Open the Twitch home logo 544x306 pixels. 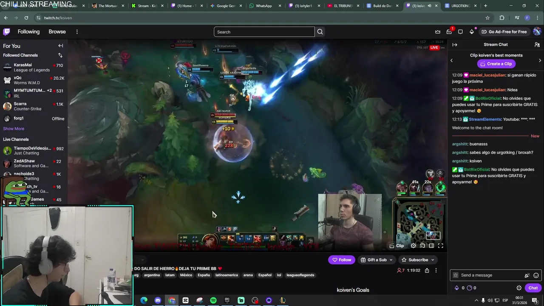tap(6, 32)
